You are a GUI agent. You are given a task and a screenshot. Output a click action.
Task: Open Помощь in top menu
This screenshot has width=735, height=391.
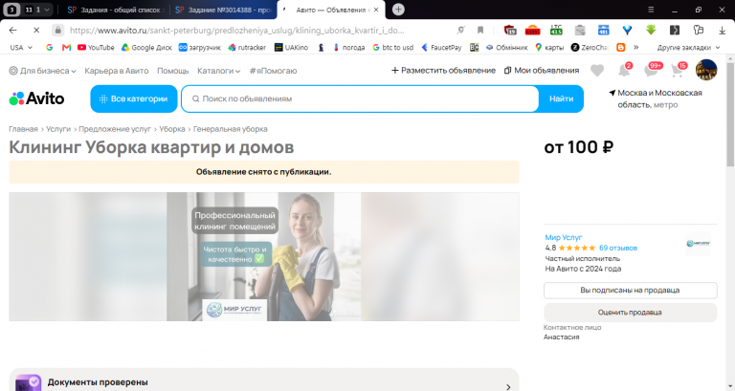172,71
